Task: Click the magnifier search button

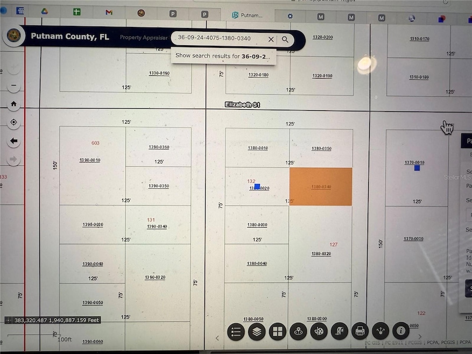Action: (x=285, y=39)
